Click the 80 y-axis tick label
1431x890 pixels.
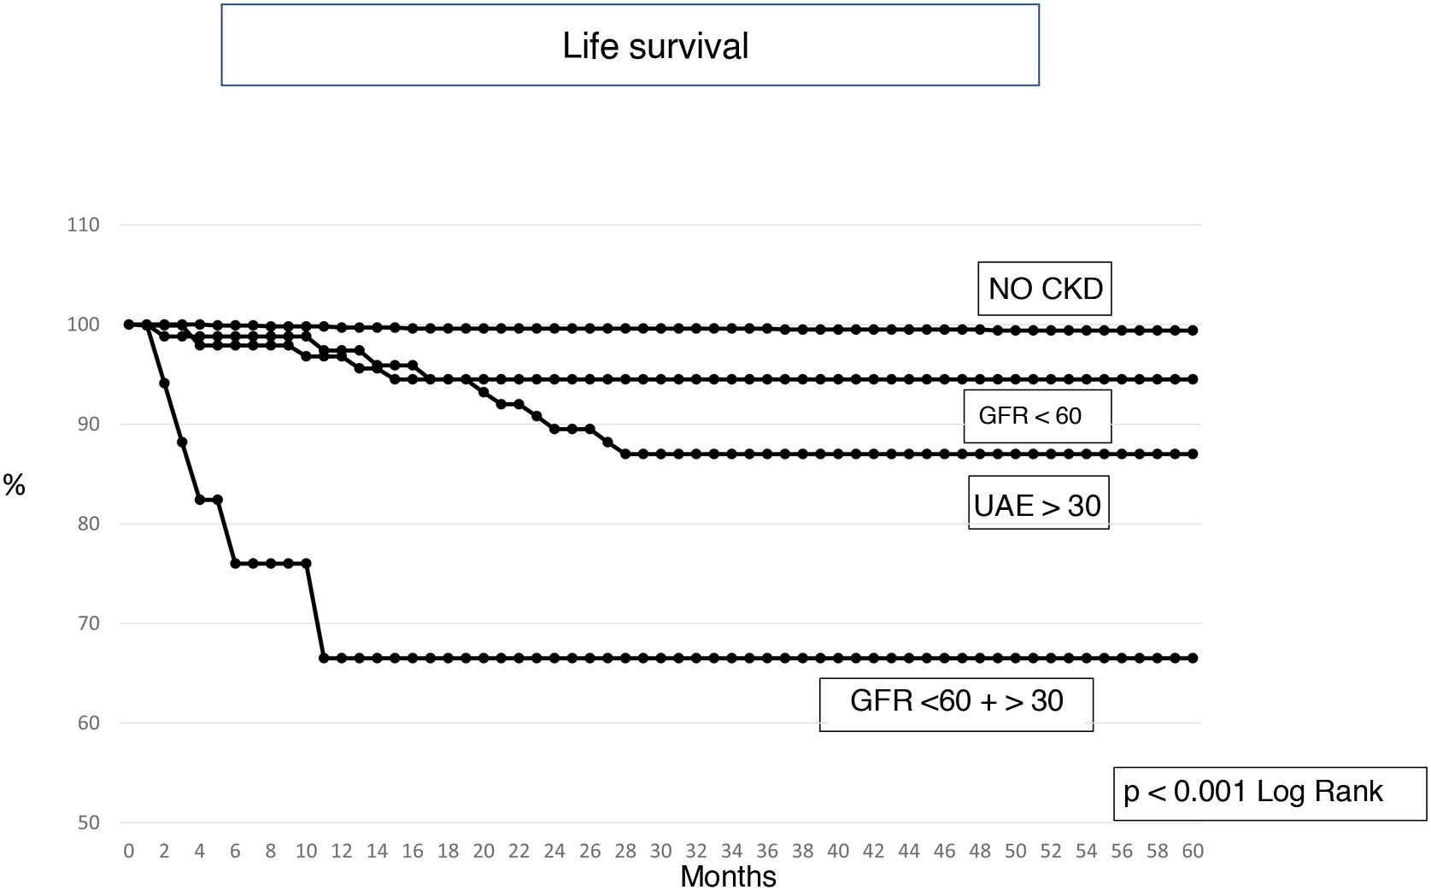(88, 524)
